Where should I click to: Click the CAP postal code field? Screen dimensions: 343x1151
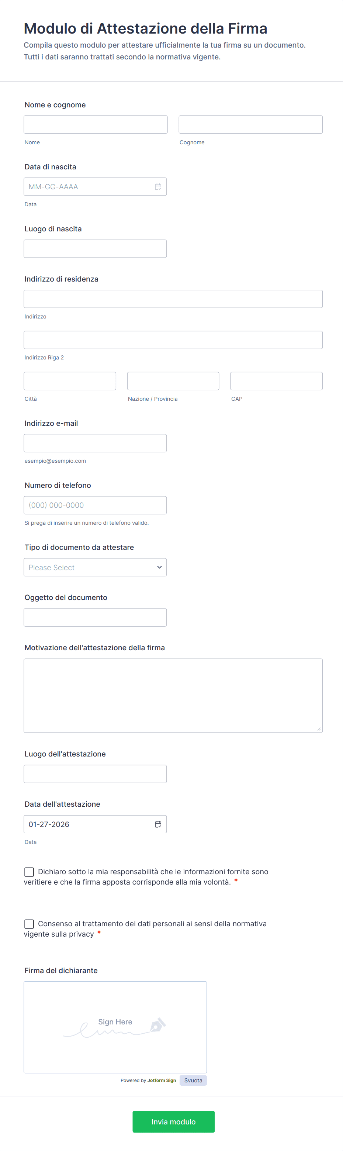tap(276, 381)
